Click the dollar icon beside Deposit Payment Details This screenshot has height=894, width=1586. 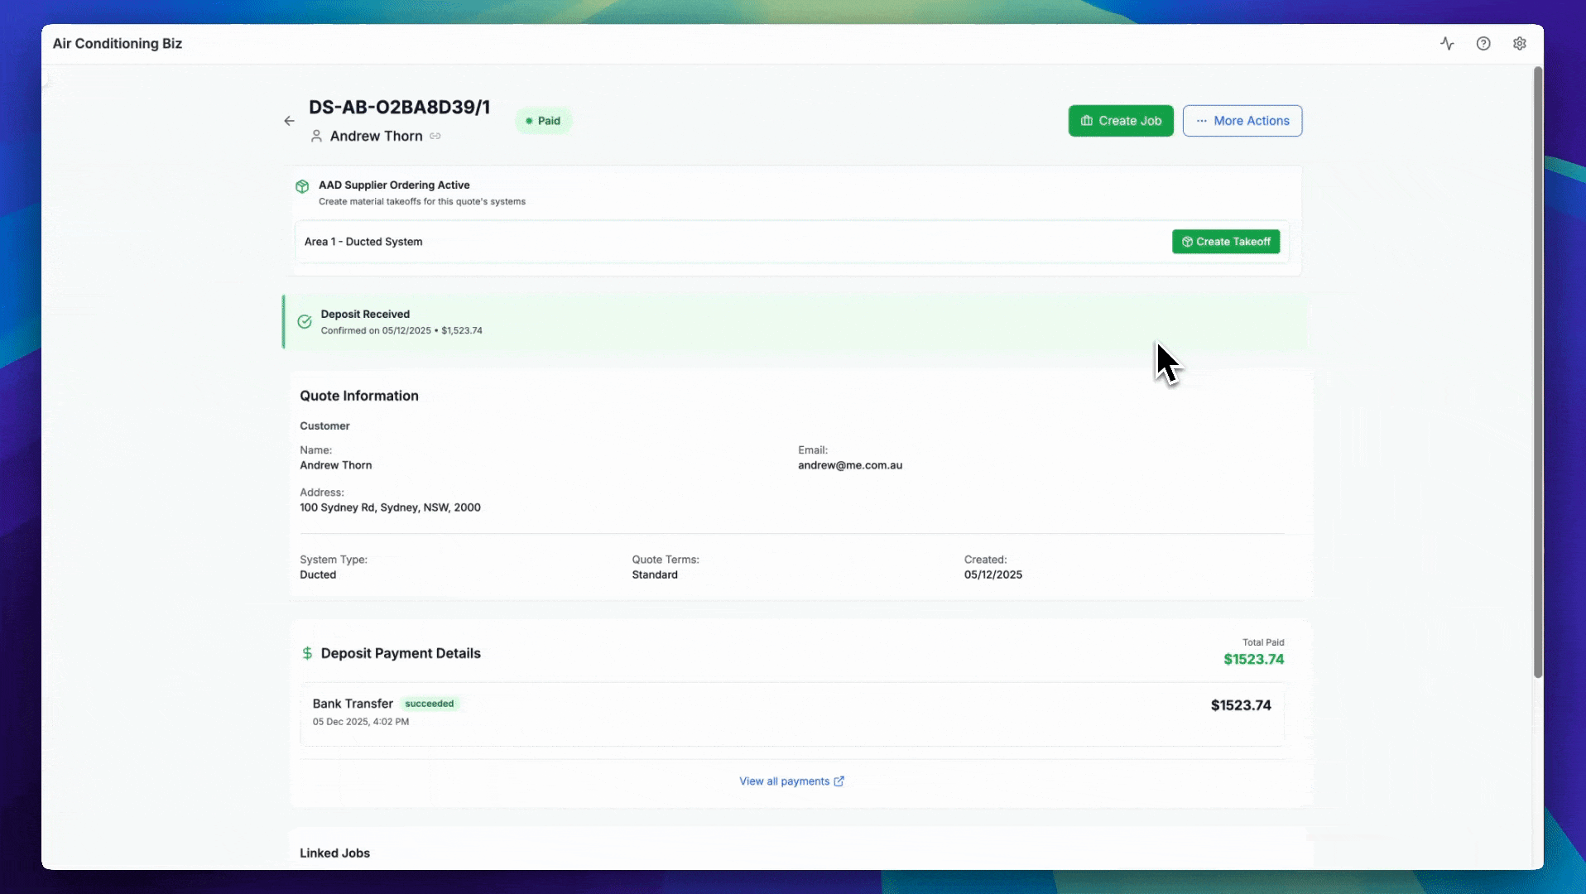coord(306,653)
